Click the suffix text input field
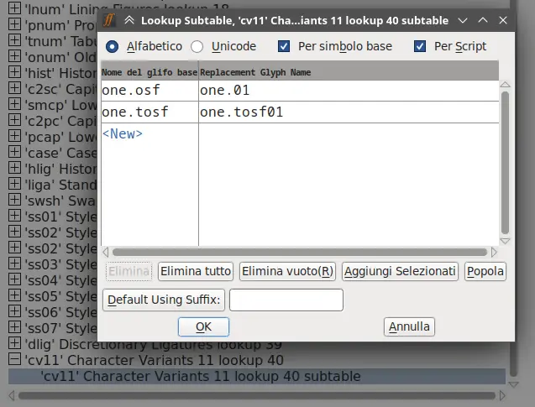Image resolution: width=535 pixels, height=407 pixels. (286, 300)
